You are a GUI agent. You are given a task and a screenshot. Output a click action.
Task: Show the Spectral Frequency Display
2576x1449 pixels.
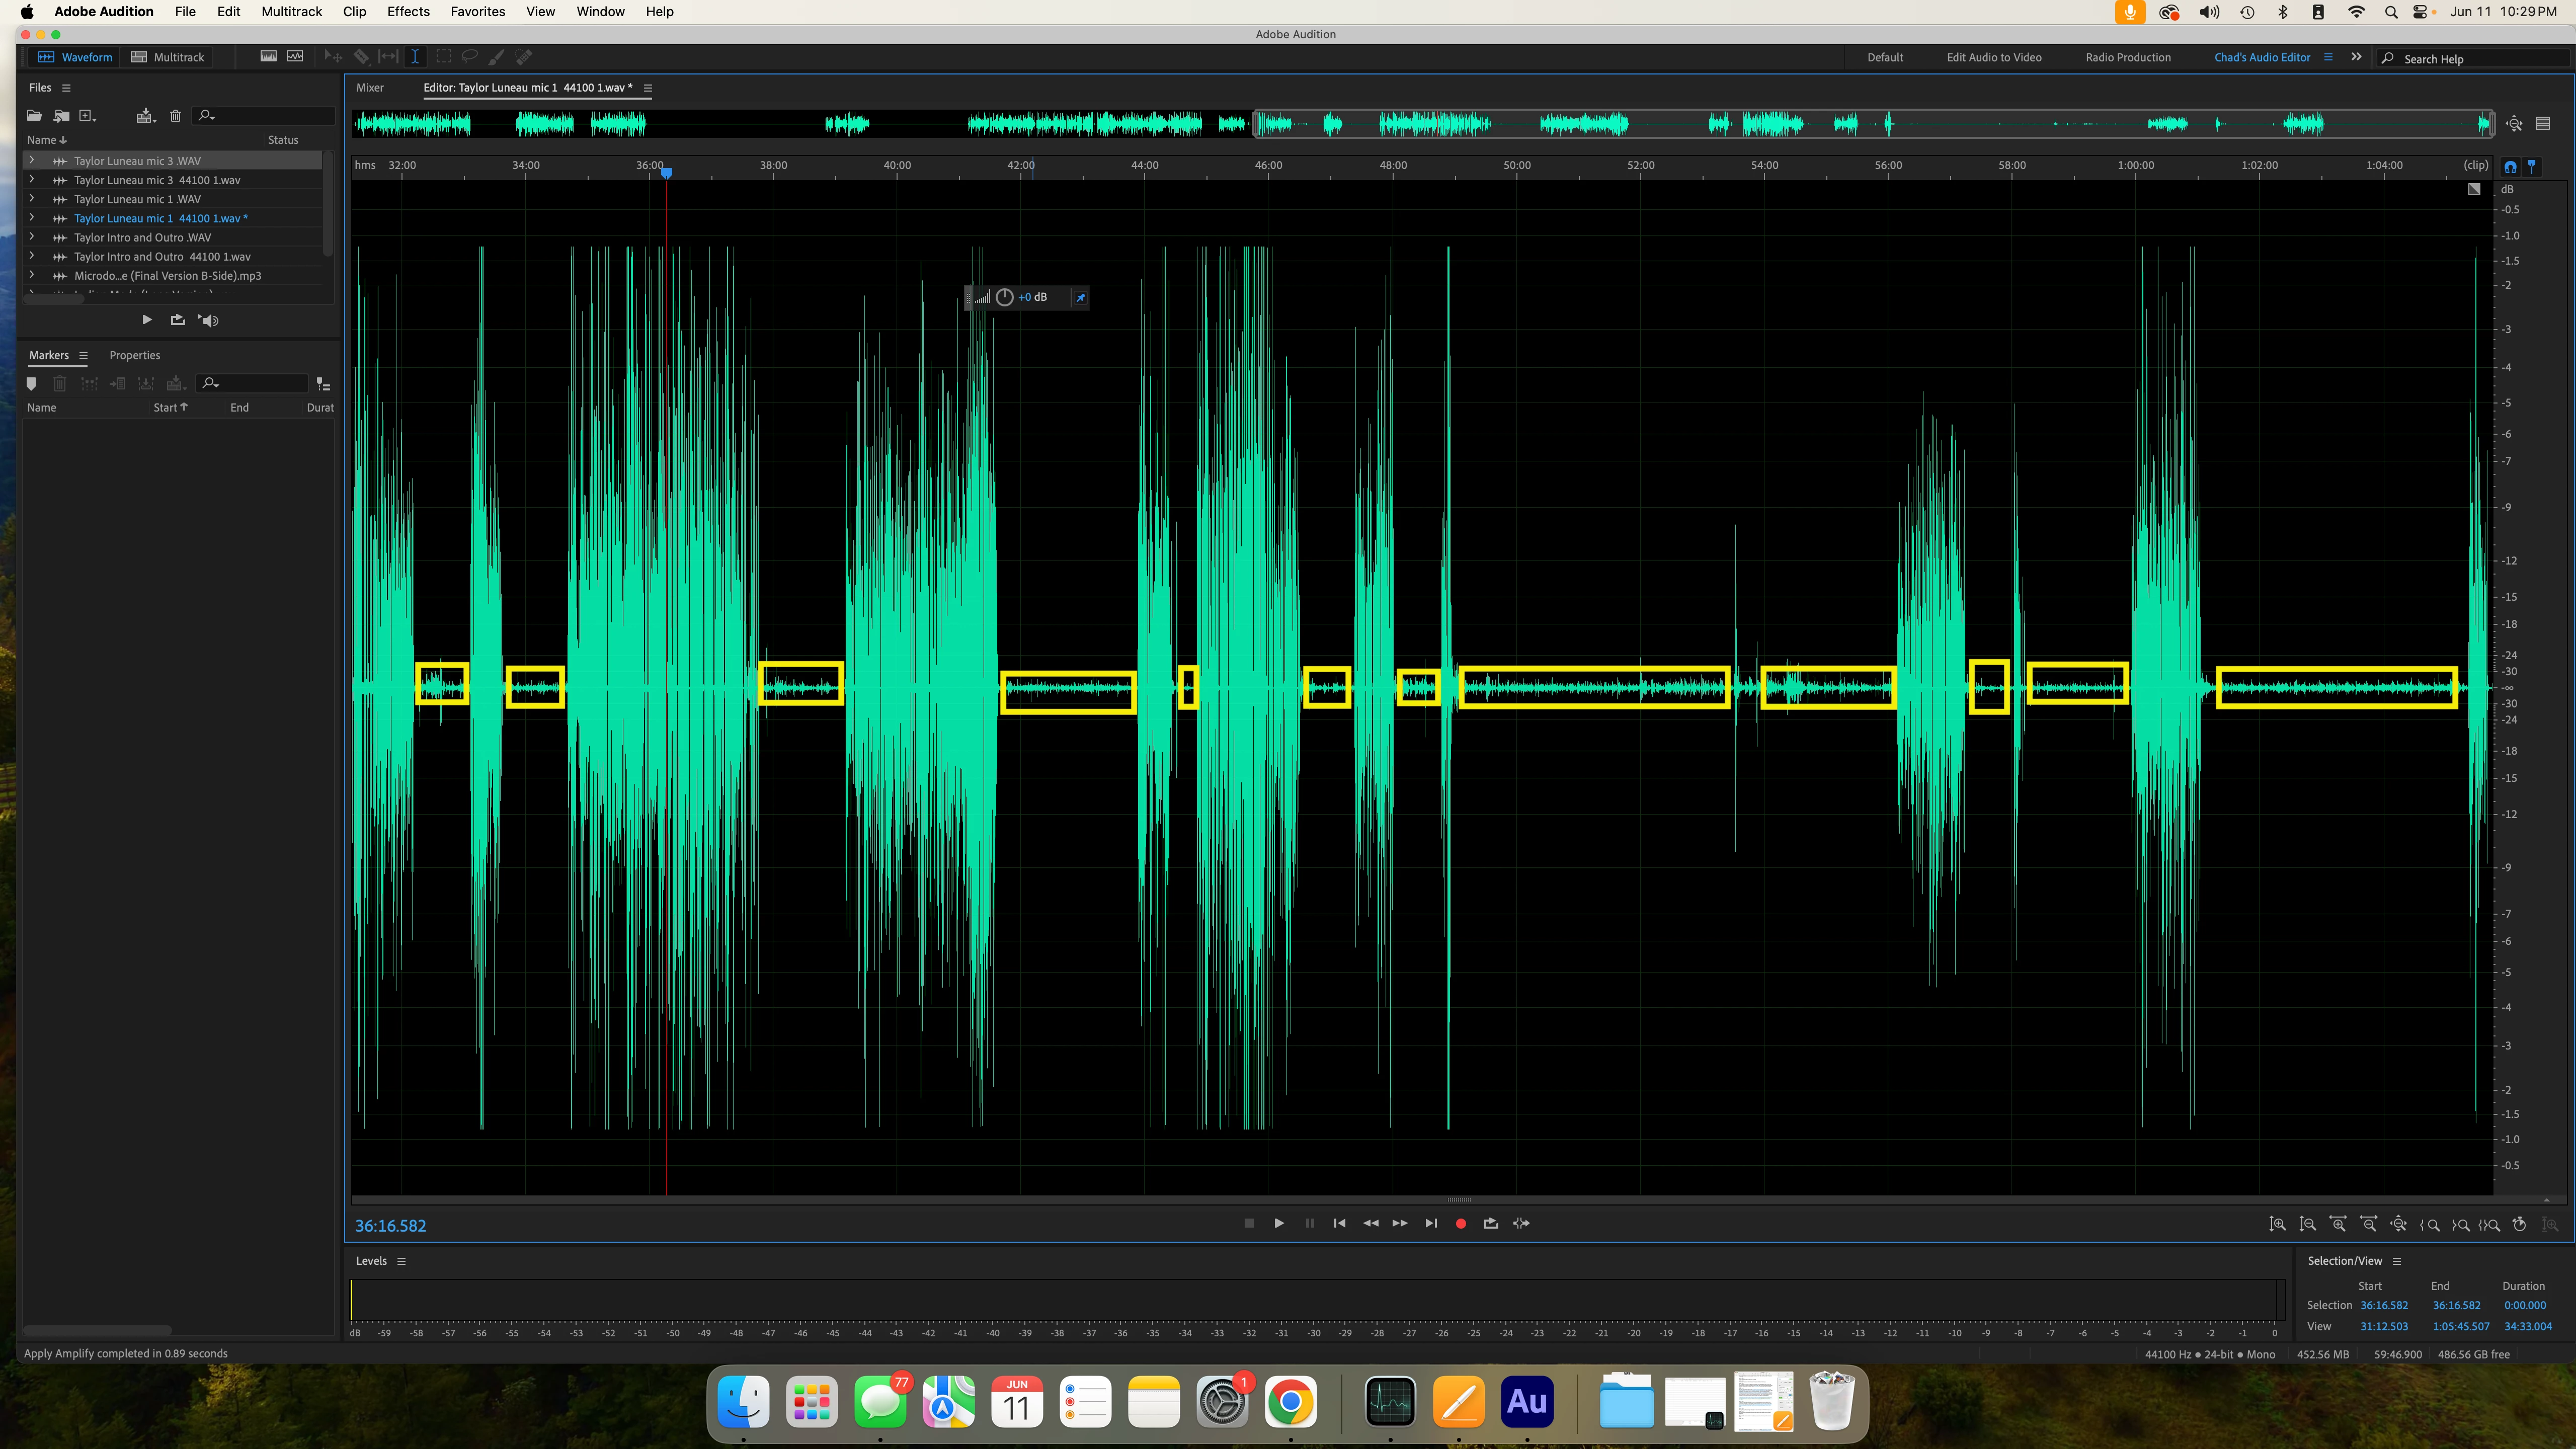click(268, 57)
